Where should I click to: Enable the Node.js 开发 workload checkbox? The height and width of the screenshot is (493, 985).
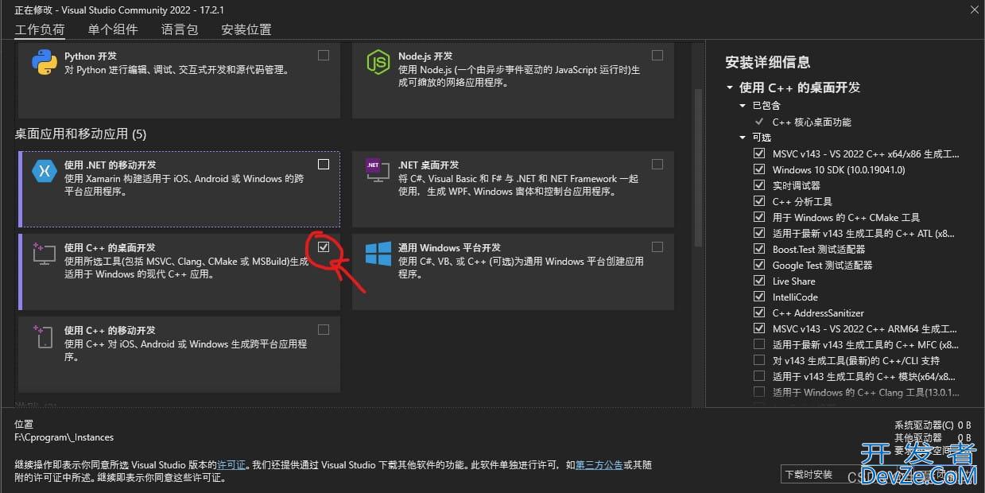[x=657, y=56]
